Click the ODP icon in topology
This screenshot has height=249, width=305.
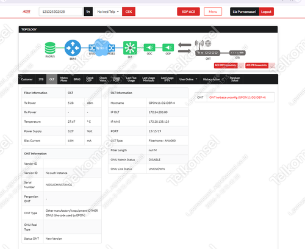[x=168, y=48]
